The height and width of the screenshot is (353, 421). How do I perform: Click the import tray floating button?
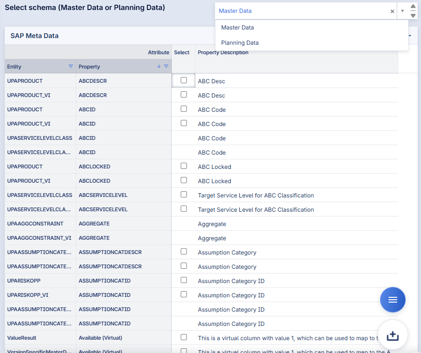(392, 335)
